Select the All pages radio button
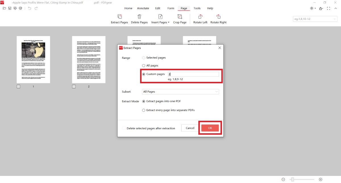The height and width of the screenshot is (183, 341). pyautogui.click(x=144, y=65)
